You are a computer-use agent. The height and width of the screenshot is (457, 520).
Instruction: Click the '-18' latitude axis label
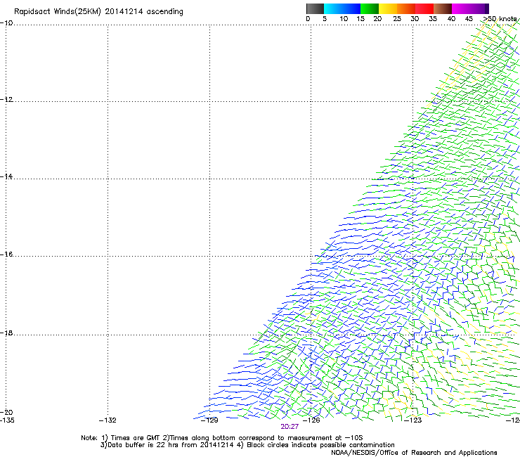pos(6,333)
